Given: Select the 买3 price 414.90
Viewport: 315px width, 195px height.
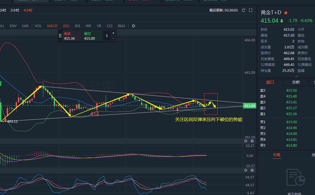Looking at the screenshot, I should (x=291, y=134).
